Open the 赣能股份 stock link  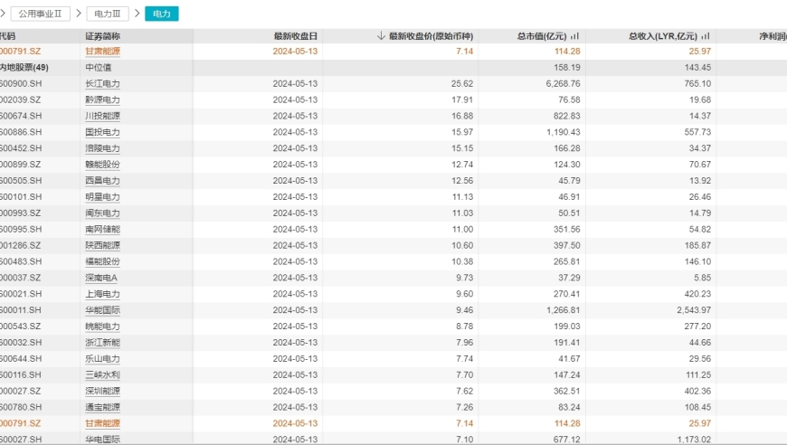coord(102,165)
